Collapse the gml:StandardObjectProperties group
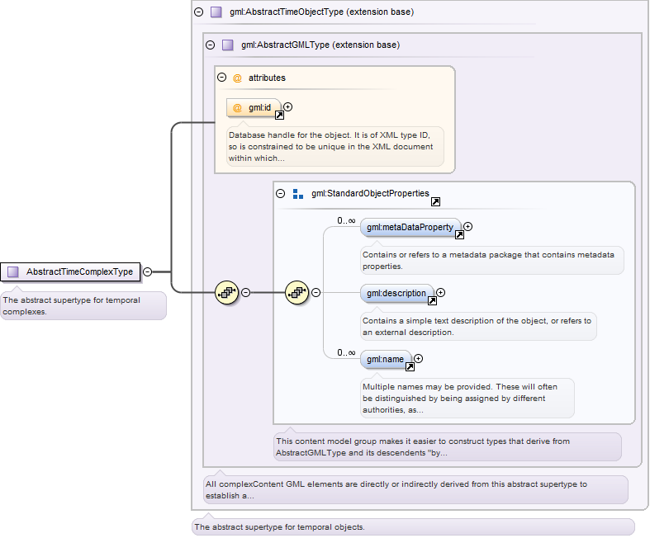 (x=280, y=193)
